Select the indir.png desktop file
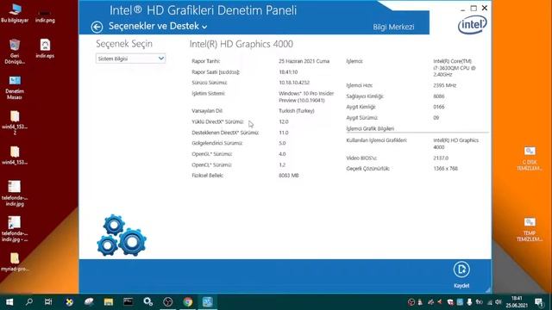Image resolution: width=552 pixels, height=310 pixels. (45, 15)
